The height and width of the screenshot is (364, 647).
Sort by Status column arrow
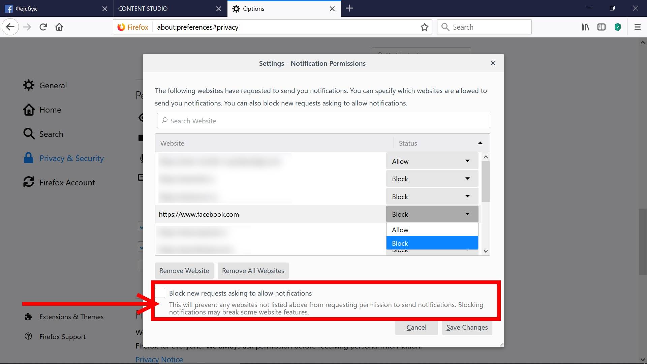point(480,143)
